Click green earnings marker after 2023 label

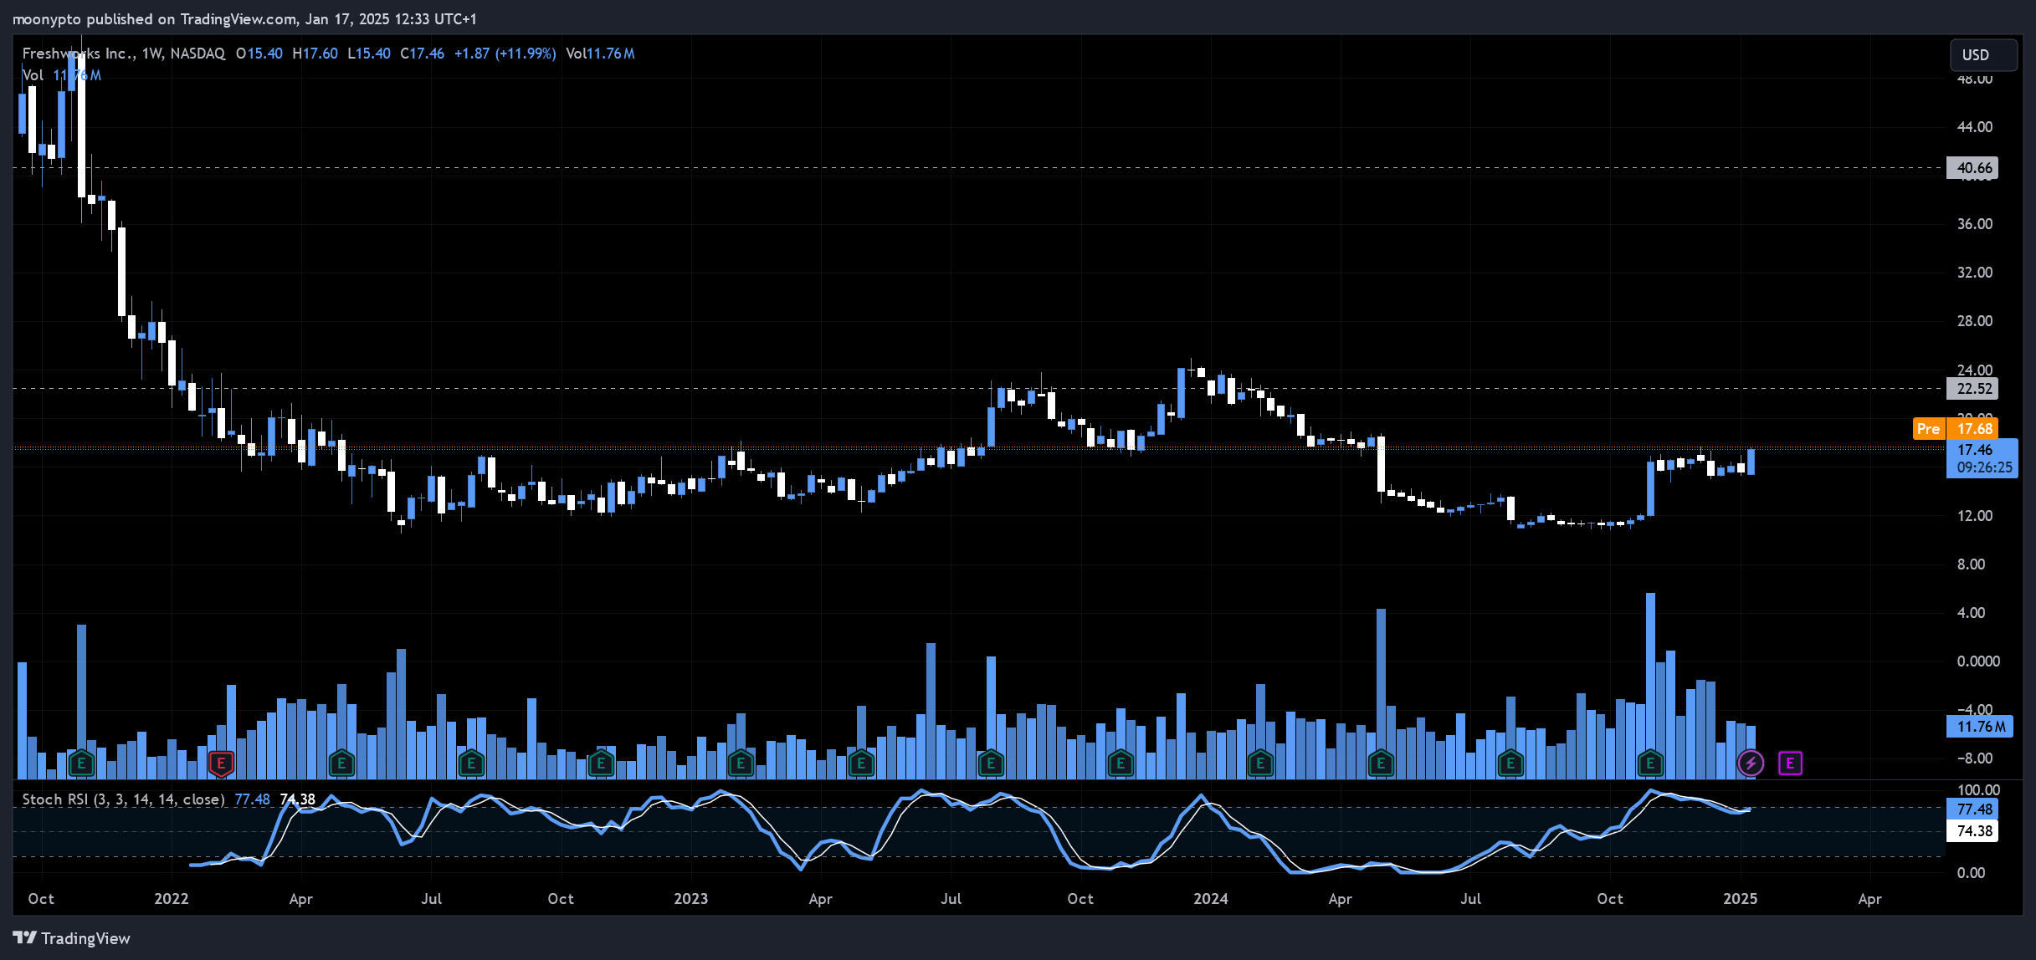point(741,763)
